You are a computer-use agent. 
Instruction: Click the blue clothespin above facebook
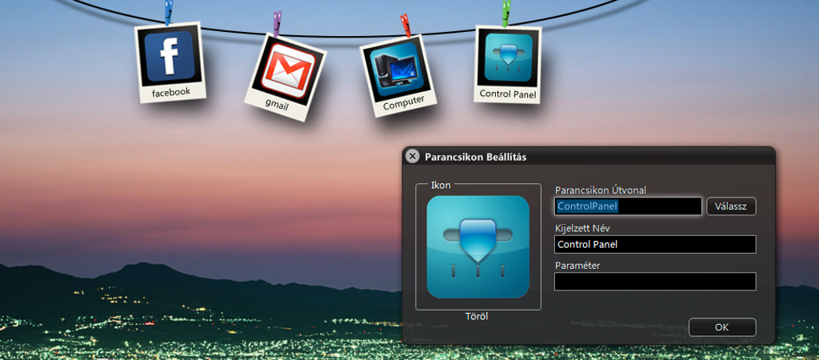168,13
